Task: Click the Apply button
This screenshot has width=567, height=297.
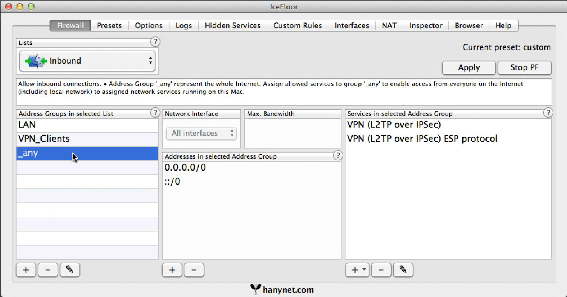Action: tap(469, 68)
